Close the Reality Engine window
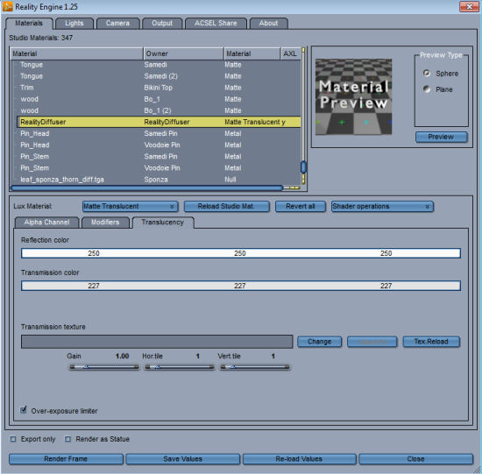Image resolution: width=482 pixels, height=474 pixels. pyautogui.click(x=469, y=6)
